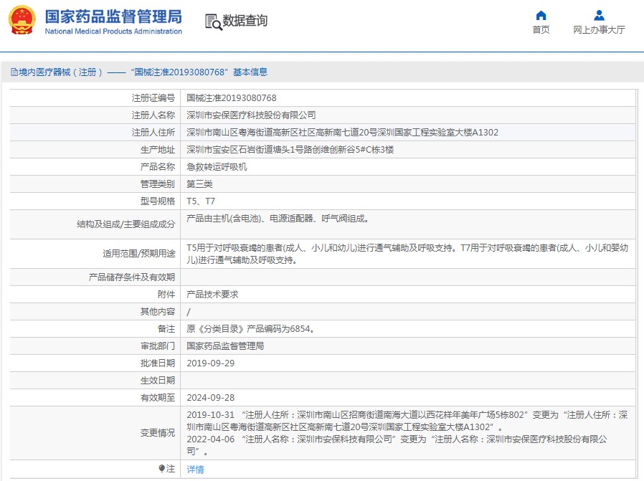Click the 网上办事大厅 person icon

(599, 15)
